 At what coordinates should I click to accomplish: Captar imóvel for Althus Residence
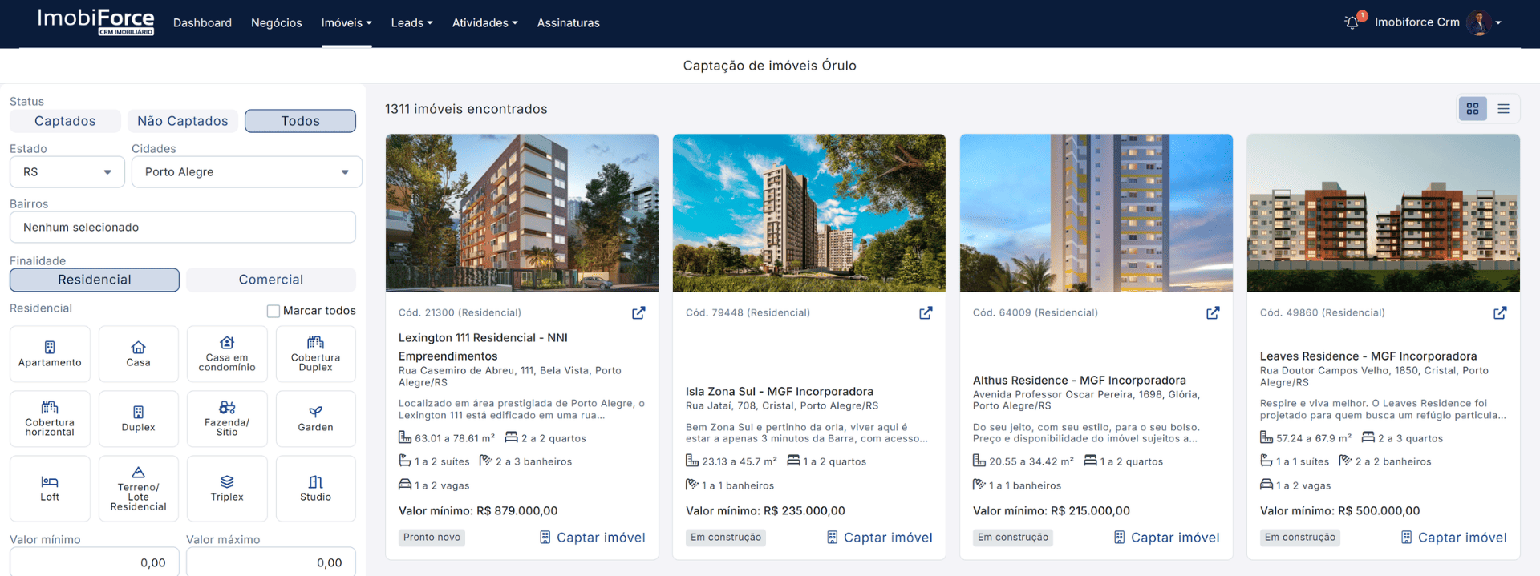click(x=1167, y=538)
